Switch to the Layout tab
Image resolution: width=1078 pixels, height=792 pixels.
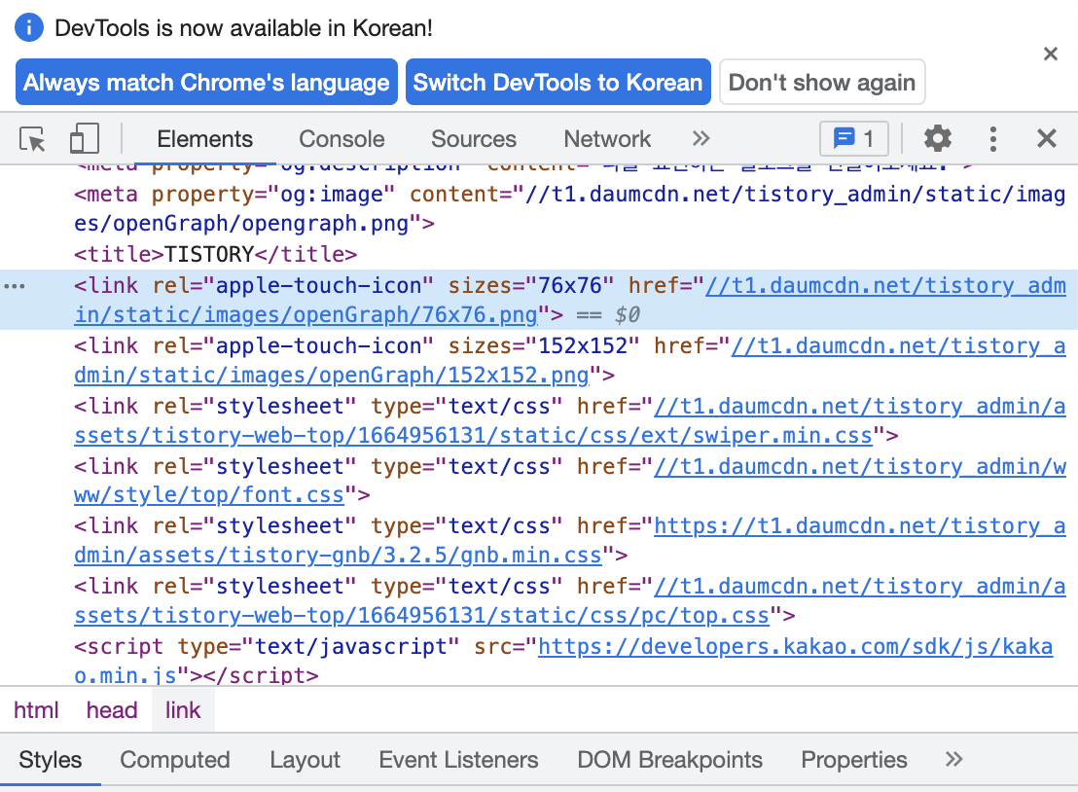(x=305, y=760)
